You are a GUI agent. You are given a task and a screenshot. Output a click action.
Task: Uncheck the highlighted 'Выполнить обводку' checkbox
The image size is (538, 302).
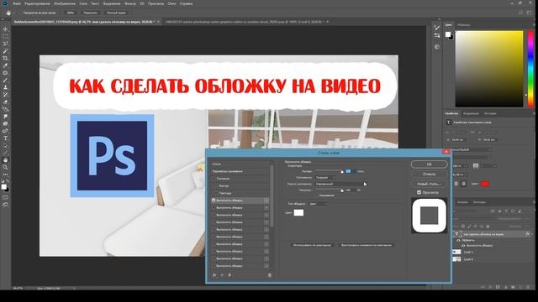click(214, 200)
